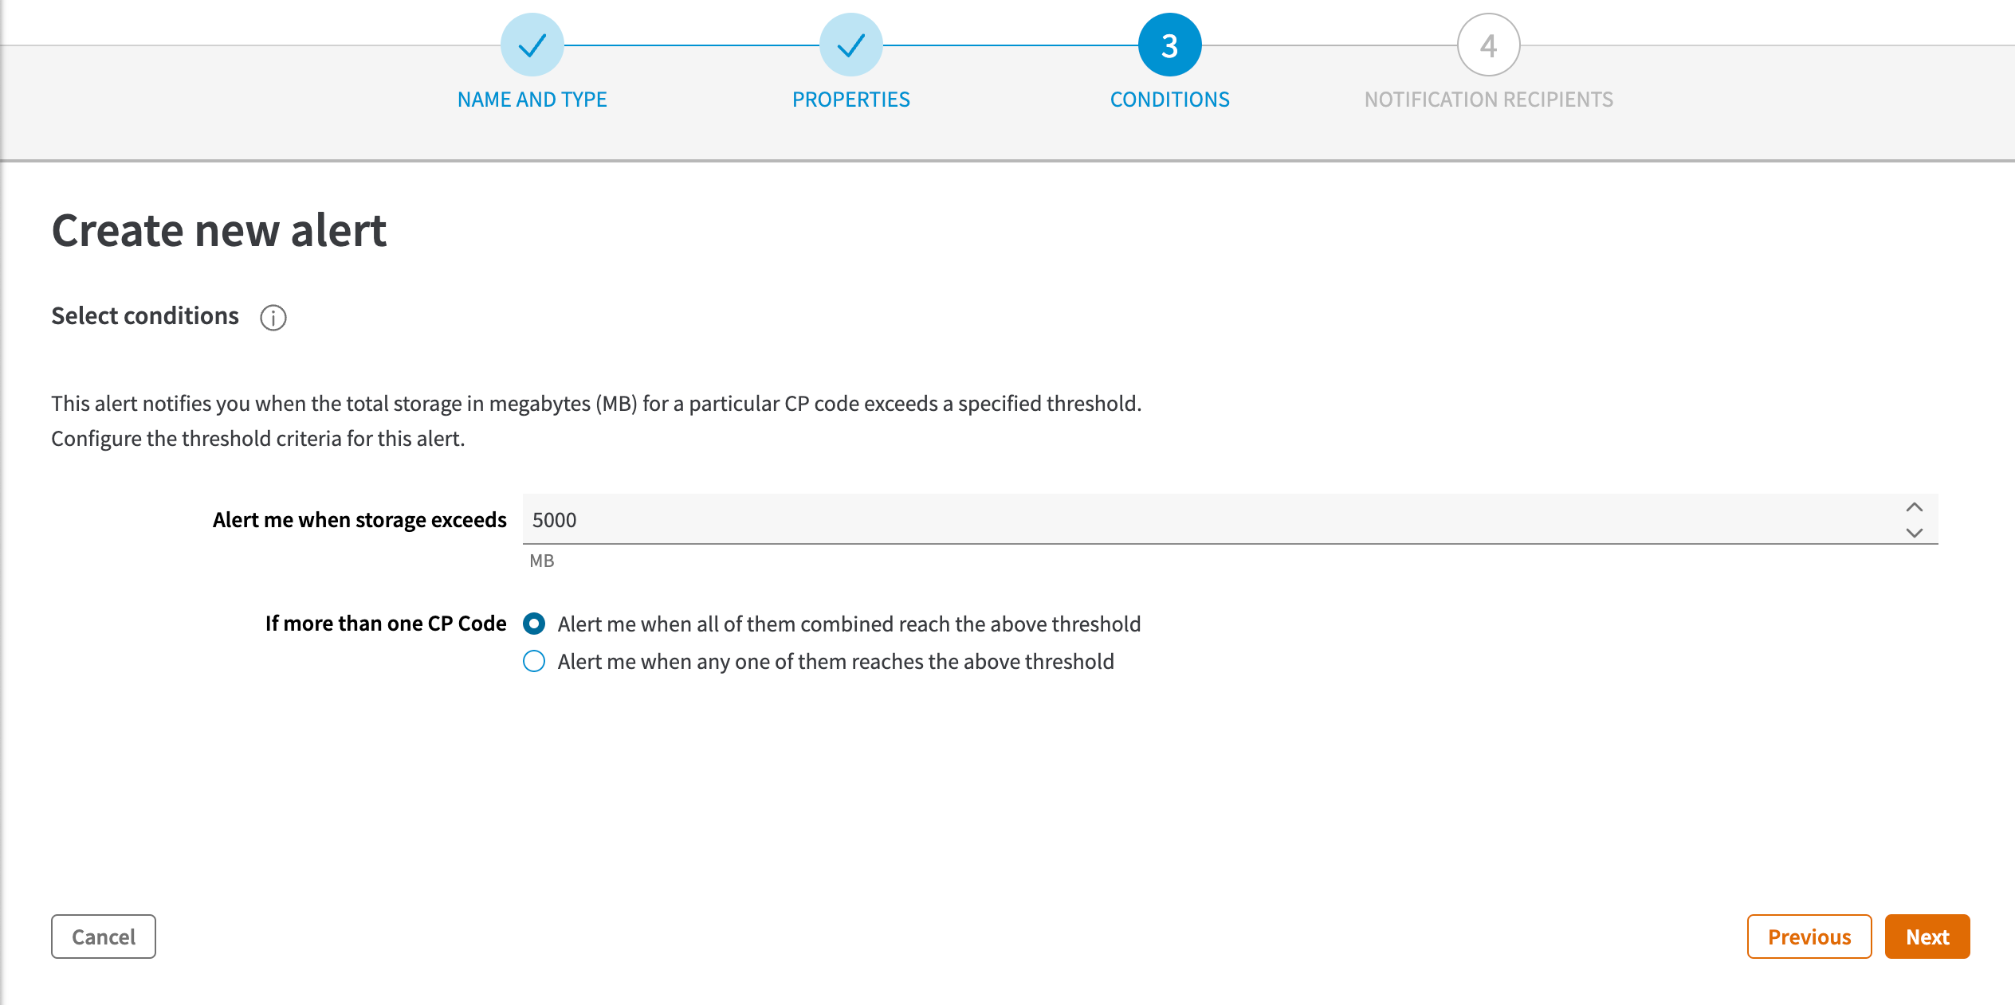Select all combined threshold radio option
2015x1005 pixels.
(534, 624)
